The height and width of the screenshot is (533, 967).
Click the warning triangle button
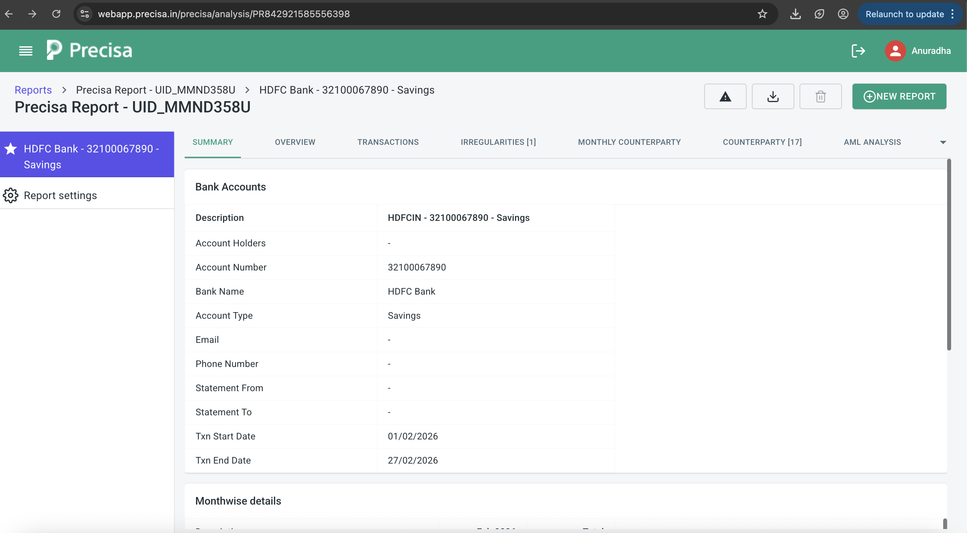[x=725, y=97]
